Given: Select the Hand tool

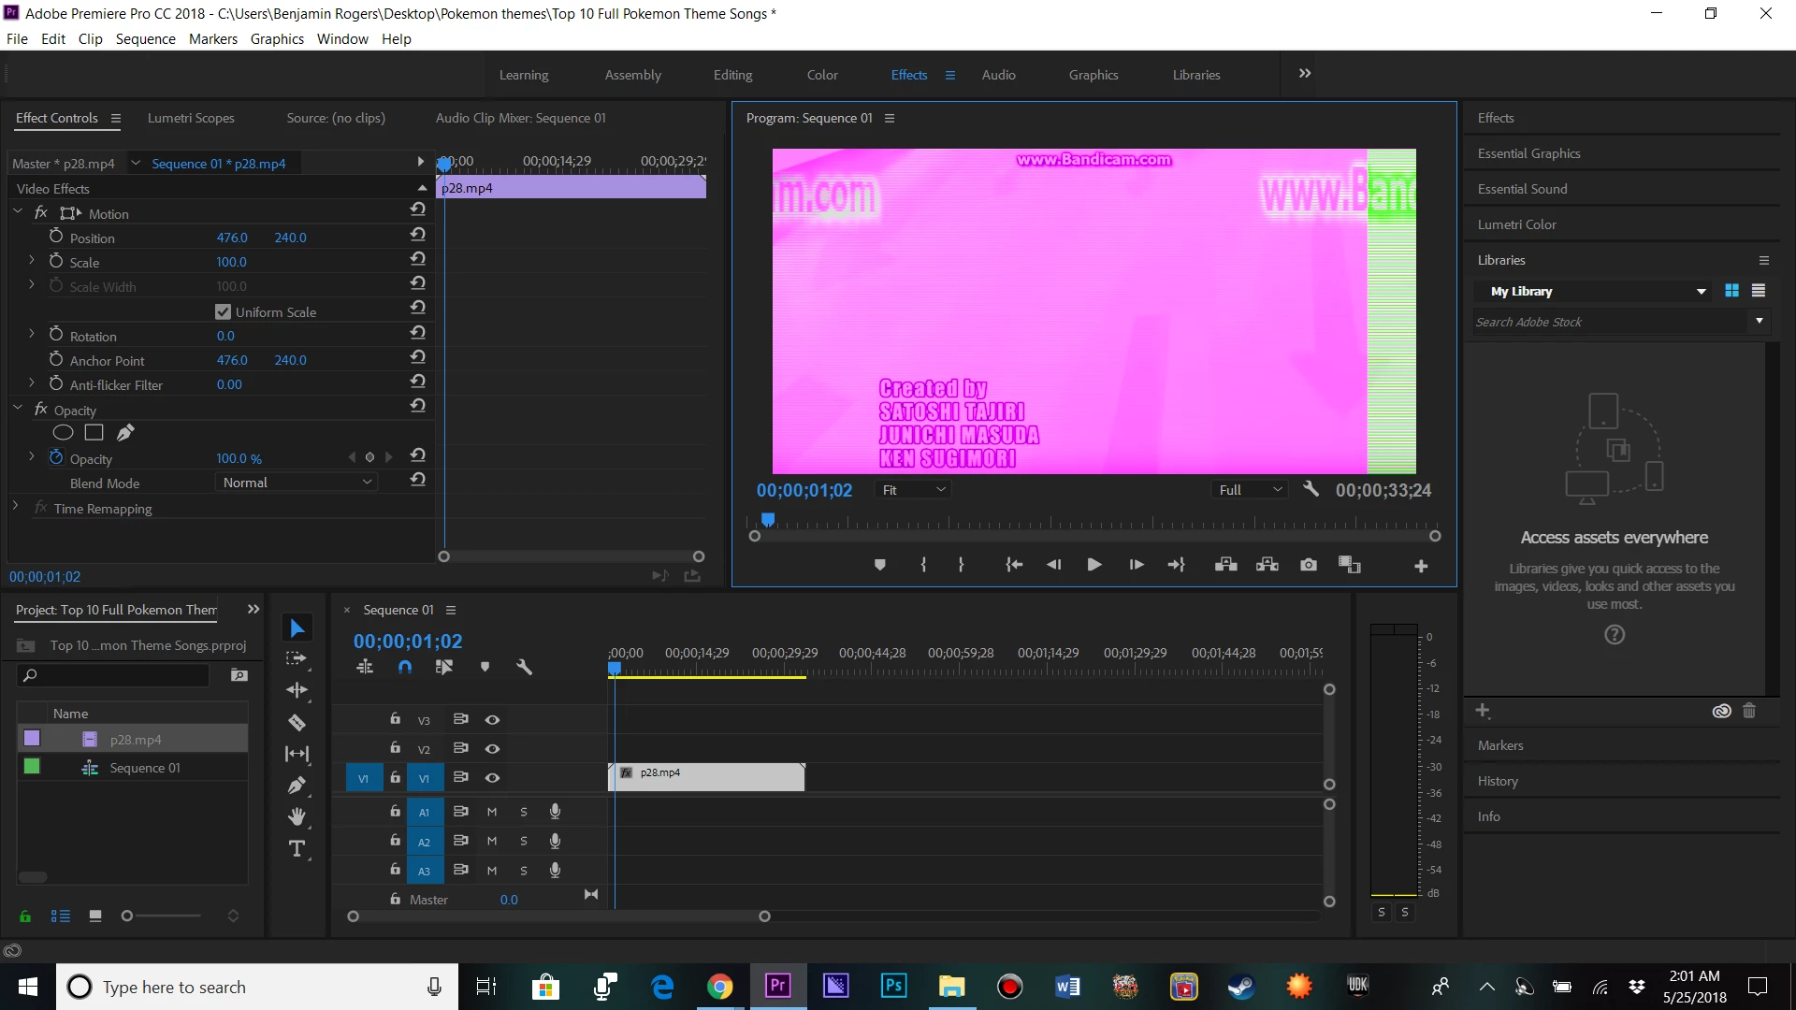Looking at the screenshot, I should tap(297, 817).
